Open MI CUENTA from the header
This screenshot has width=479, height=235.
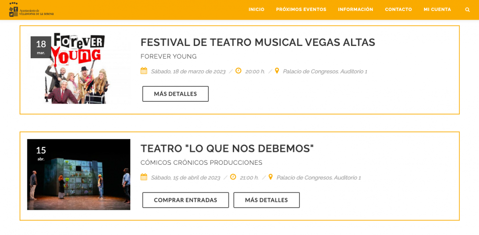(x=437, y=10)
